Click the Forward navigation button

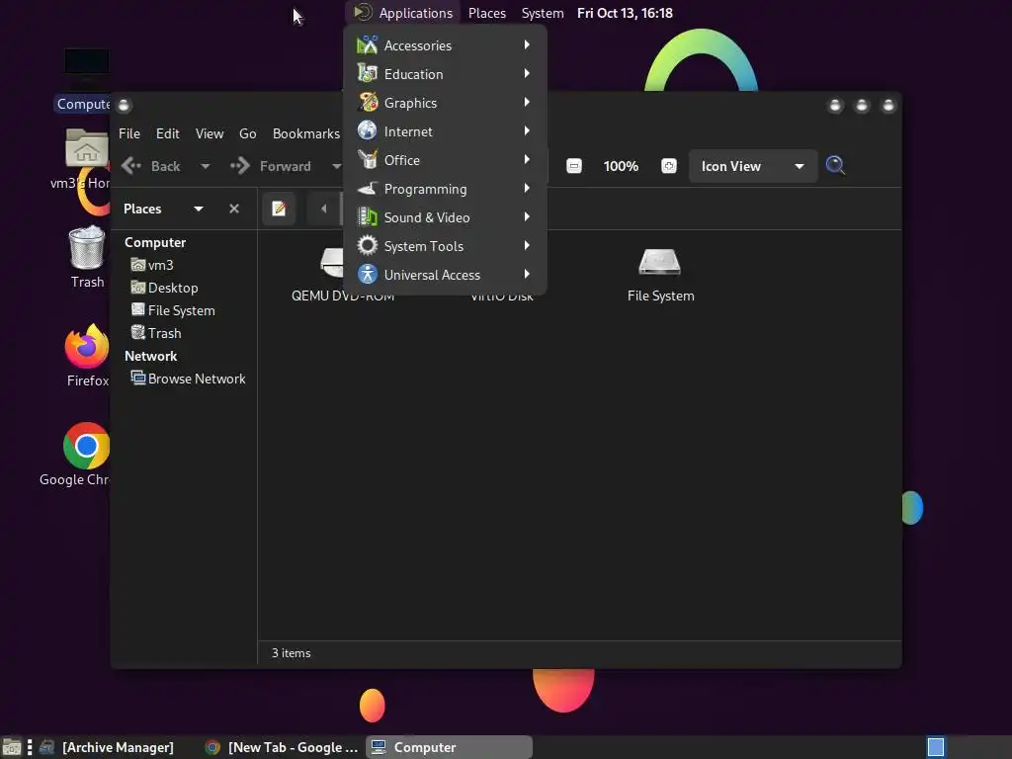click(x=271, y=166)
